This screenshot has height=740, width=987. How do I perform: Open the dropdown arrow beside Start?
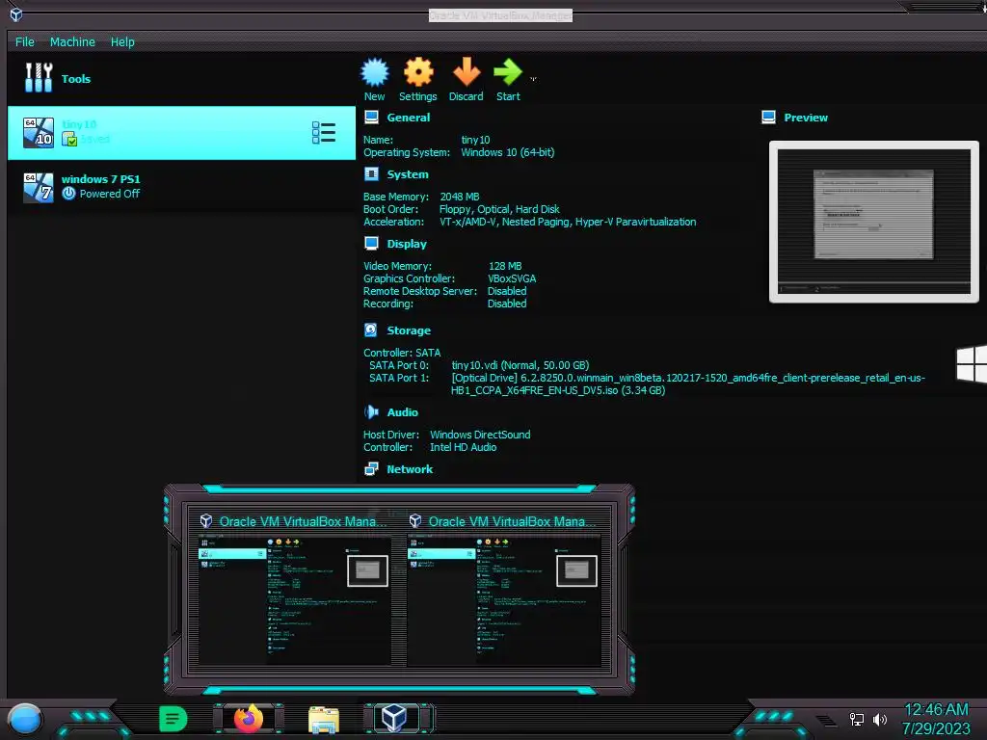pos(533,79)
